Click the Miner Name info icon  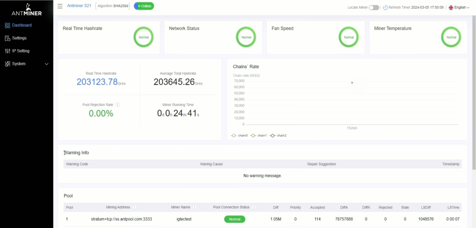coord(194,207)
